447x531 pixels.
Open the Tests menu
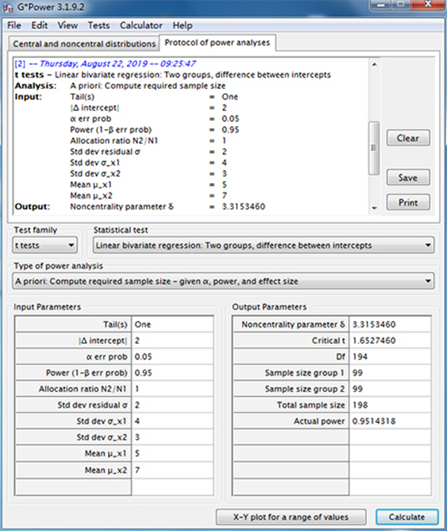(x=99, y=25)
